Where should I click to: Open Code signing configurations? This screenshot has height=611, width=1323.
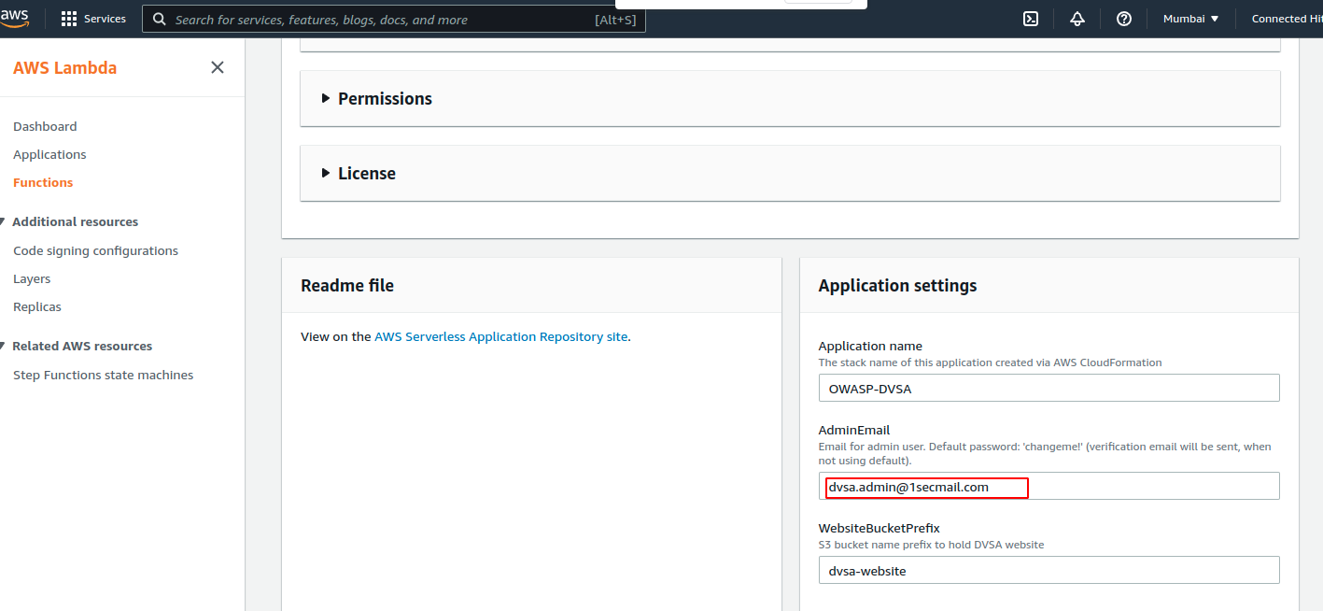point(95,250)
